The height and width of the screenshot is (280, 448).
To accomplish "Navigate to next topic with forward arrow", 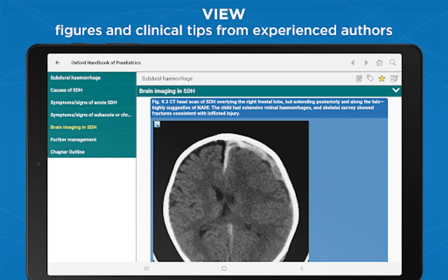I will (366, 63).
